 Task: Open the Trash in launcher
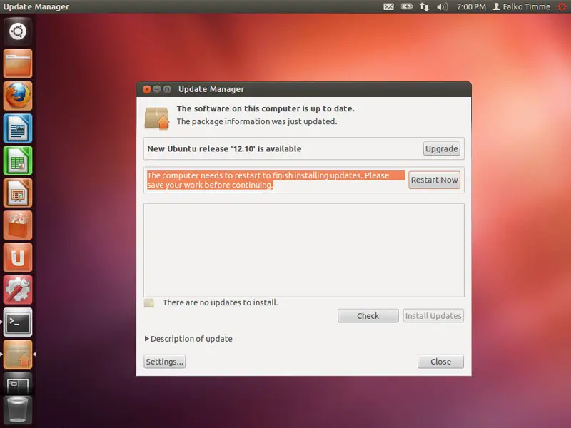tap(18, 411)
